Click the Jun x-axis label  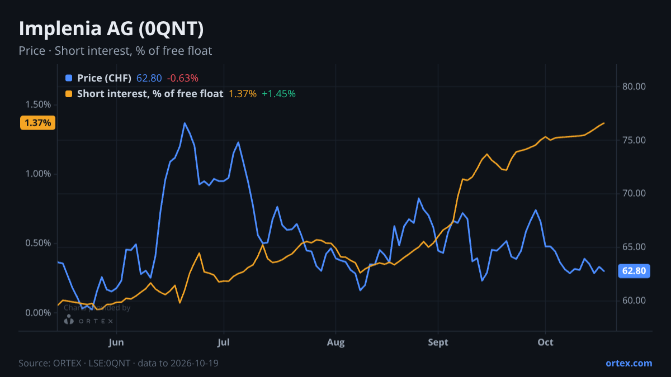pos(116,342)
